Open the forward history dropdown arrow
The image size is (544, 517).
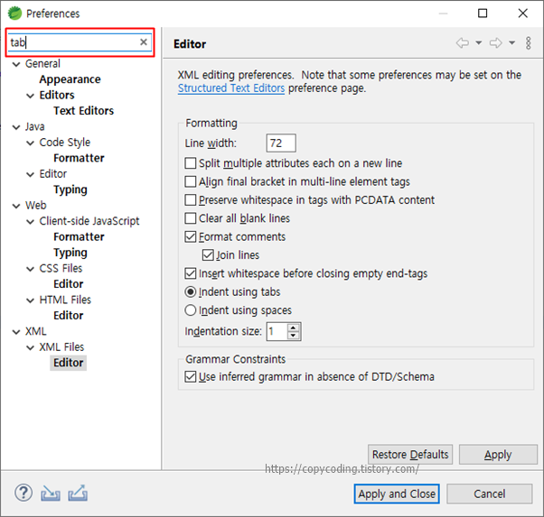(512, 43)
